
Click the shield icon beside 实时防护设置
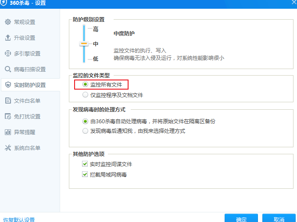point(8,85)
